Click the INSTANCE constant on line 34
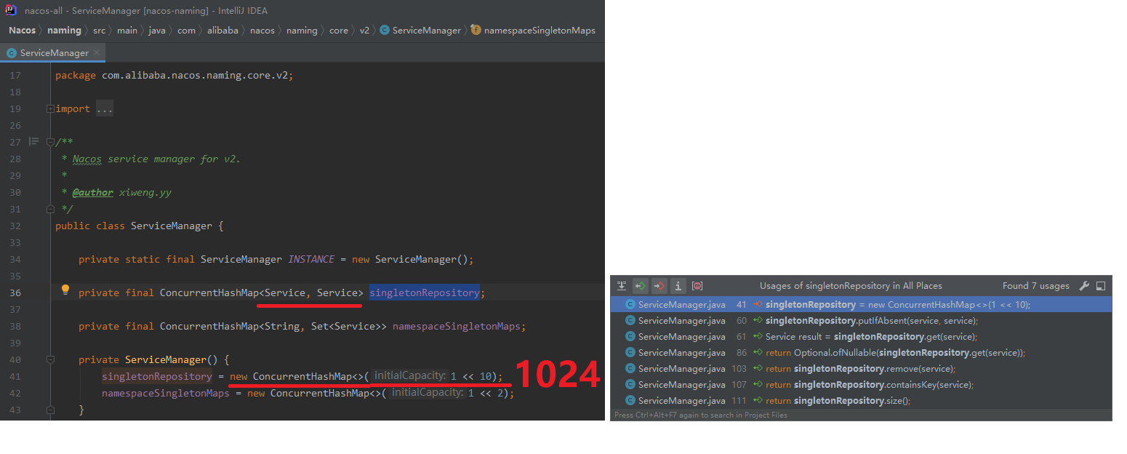Viewport: 1127px width, 454px height. click(x=311, y=259)
